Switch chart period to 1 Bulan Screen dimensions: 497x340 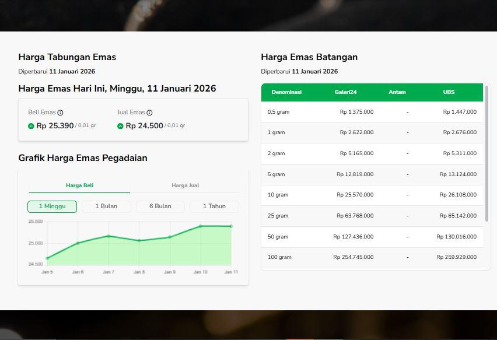pyautogui.click(x=106, y=206)
